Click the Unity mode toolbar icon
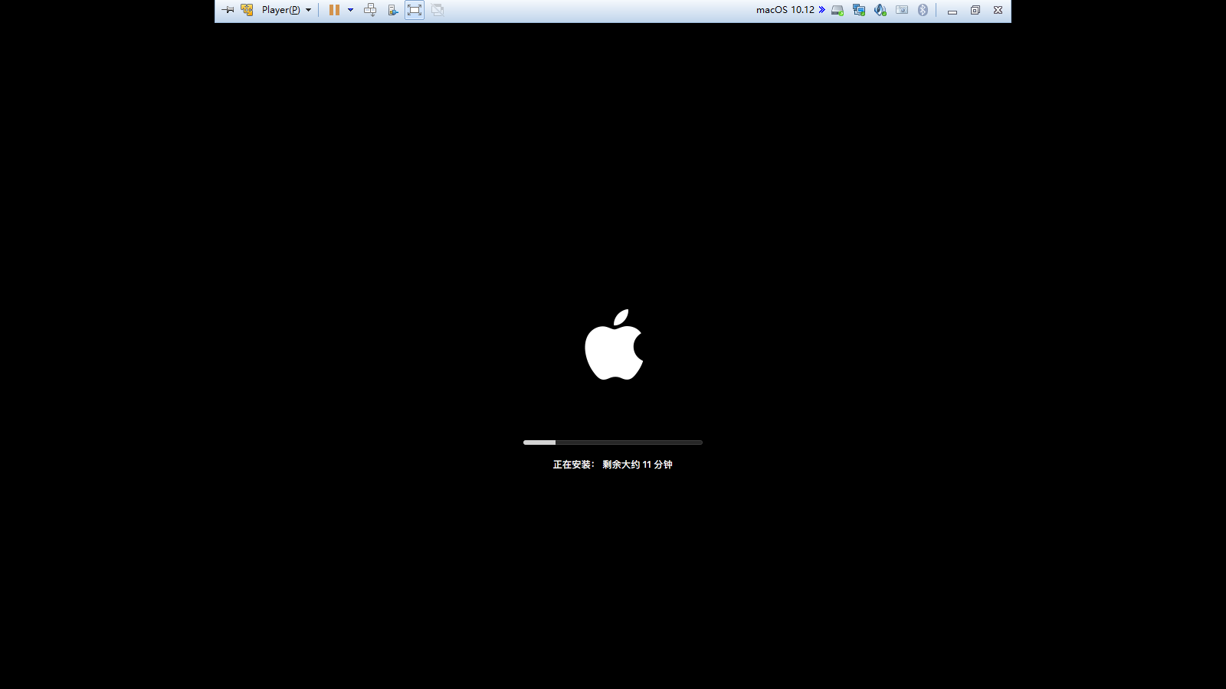The width and height of the screenshot is (1226, 689). click(392, 10)
